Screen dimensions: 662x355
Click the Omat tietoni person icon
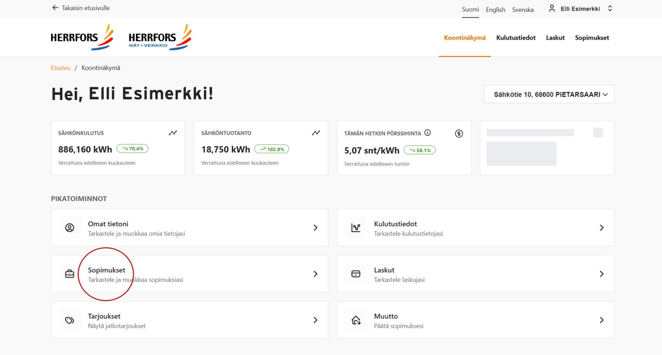70,228
